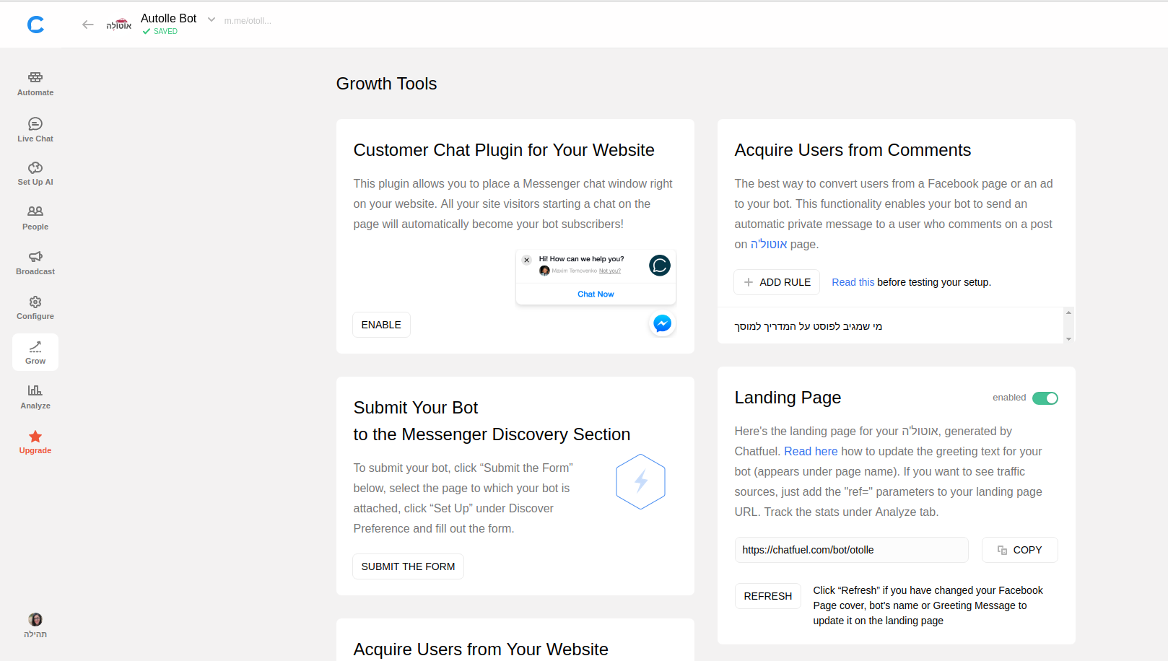Click the hexagon lightning bolt icon
This screenshot has width=1168, height=661.
(x=640, y=481)
